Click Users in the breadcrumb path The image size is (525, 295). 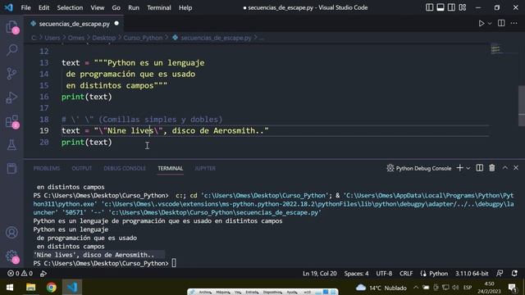tap(52, 38)
